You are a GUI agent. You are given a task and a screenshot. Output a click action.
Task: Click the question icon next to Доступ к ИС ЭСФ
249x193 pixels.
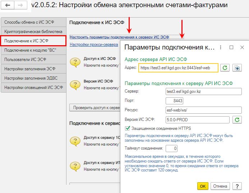(75, 62)
